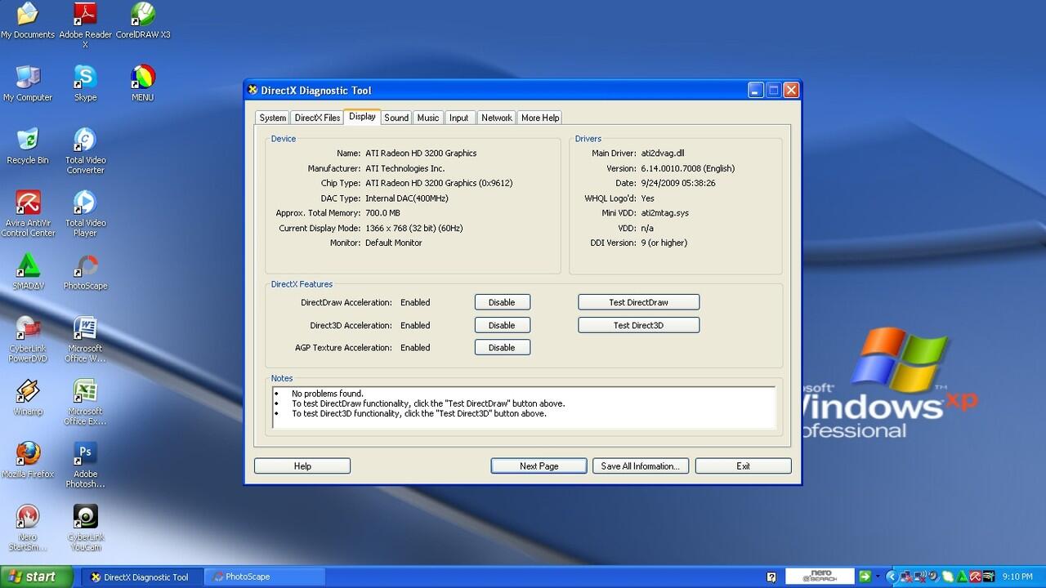Select DirectX Diagnostic Tool taskbar button

click(x=142, y=577)
